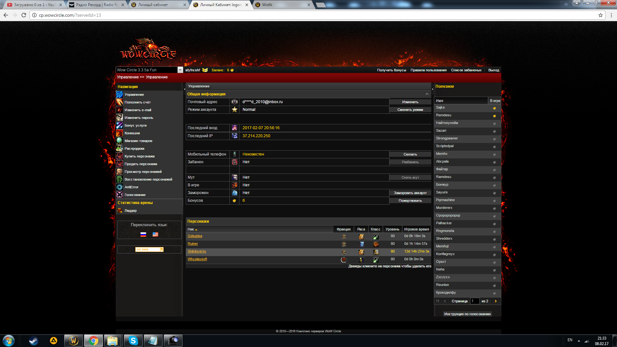This screenshot has width=617, height=347.
Task: Go to next page of names list
Action: tap(496, 301)
